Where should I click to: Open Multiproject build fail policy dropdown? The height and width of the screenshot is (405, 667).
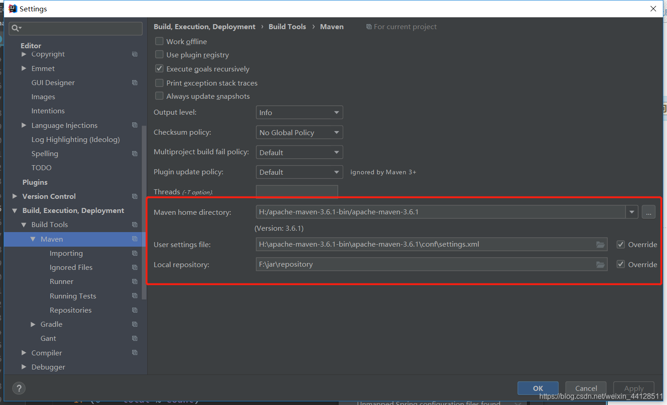point(299,152)
